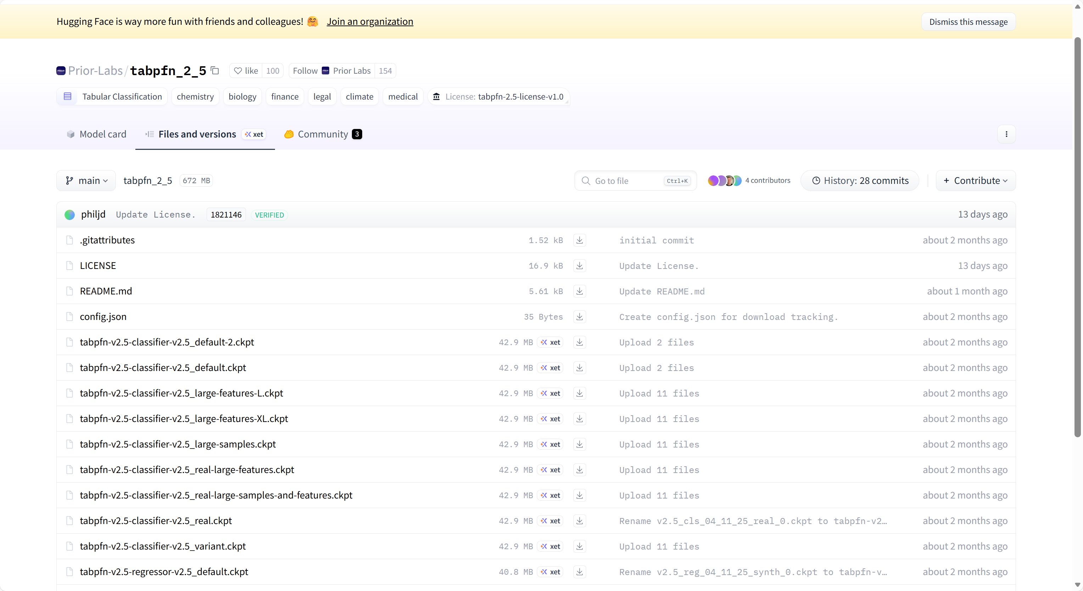Copy the model name tabpfn_2_5 to clipboard

[x=215, y=71]
